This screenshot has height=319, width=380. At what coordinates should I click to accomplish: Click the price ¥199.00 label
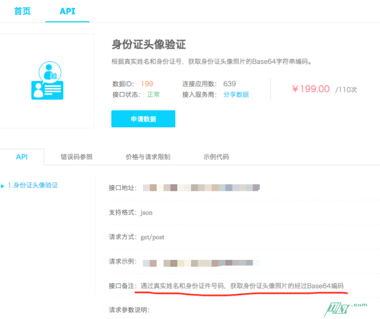coord(311,89)
